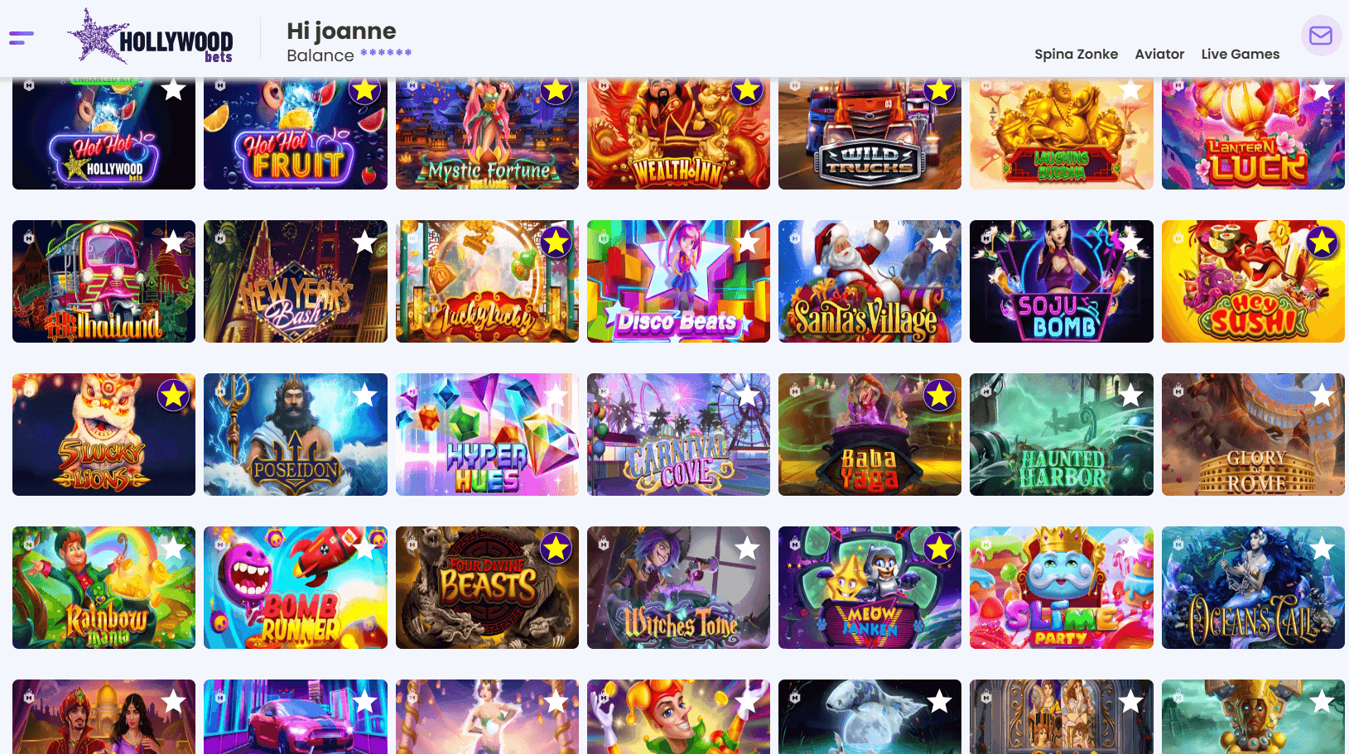Launch the Soju Bomb game
Image resolution: width=1349 pixels, height=754 pixels.
[x=1061, y=290]
